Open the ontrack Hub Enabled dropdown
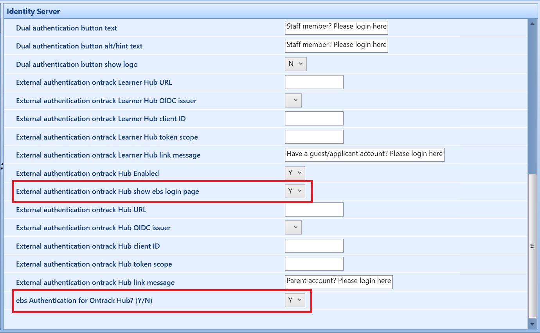Image resolution: width=540 pixels, height=333 pixels. 295,173
